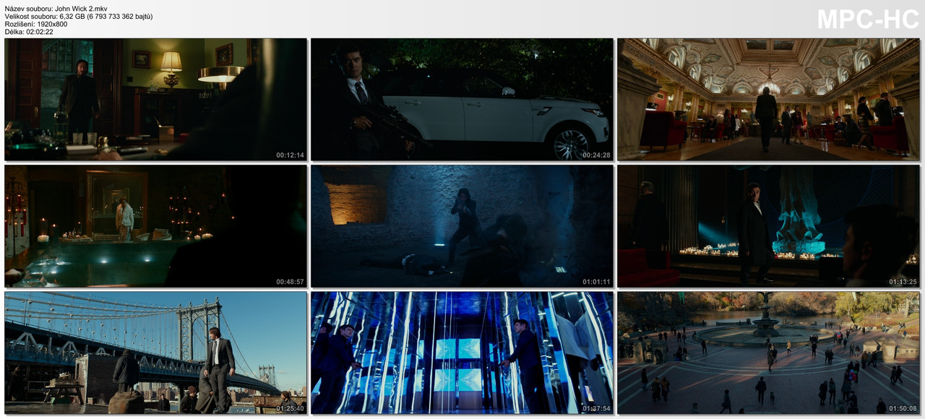
Task: Click the 01:25:40 timestamp label
Action: (290, 408)
